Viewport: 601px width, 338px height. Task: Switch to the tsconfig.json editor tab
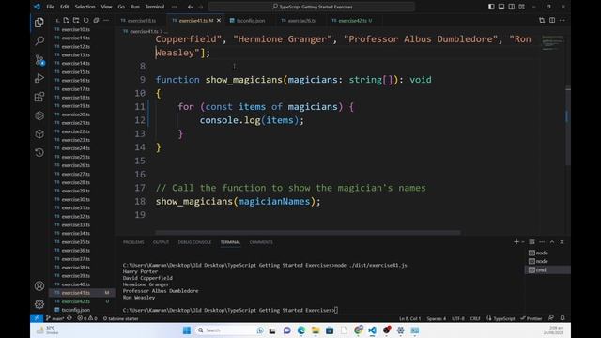click(250, 21)
